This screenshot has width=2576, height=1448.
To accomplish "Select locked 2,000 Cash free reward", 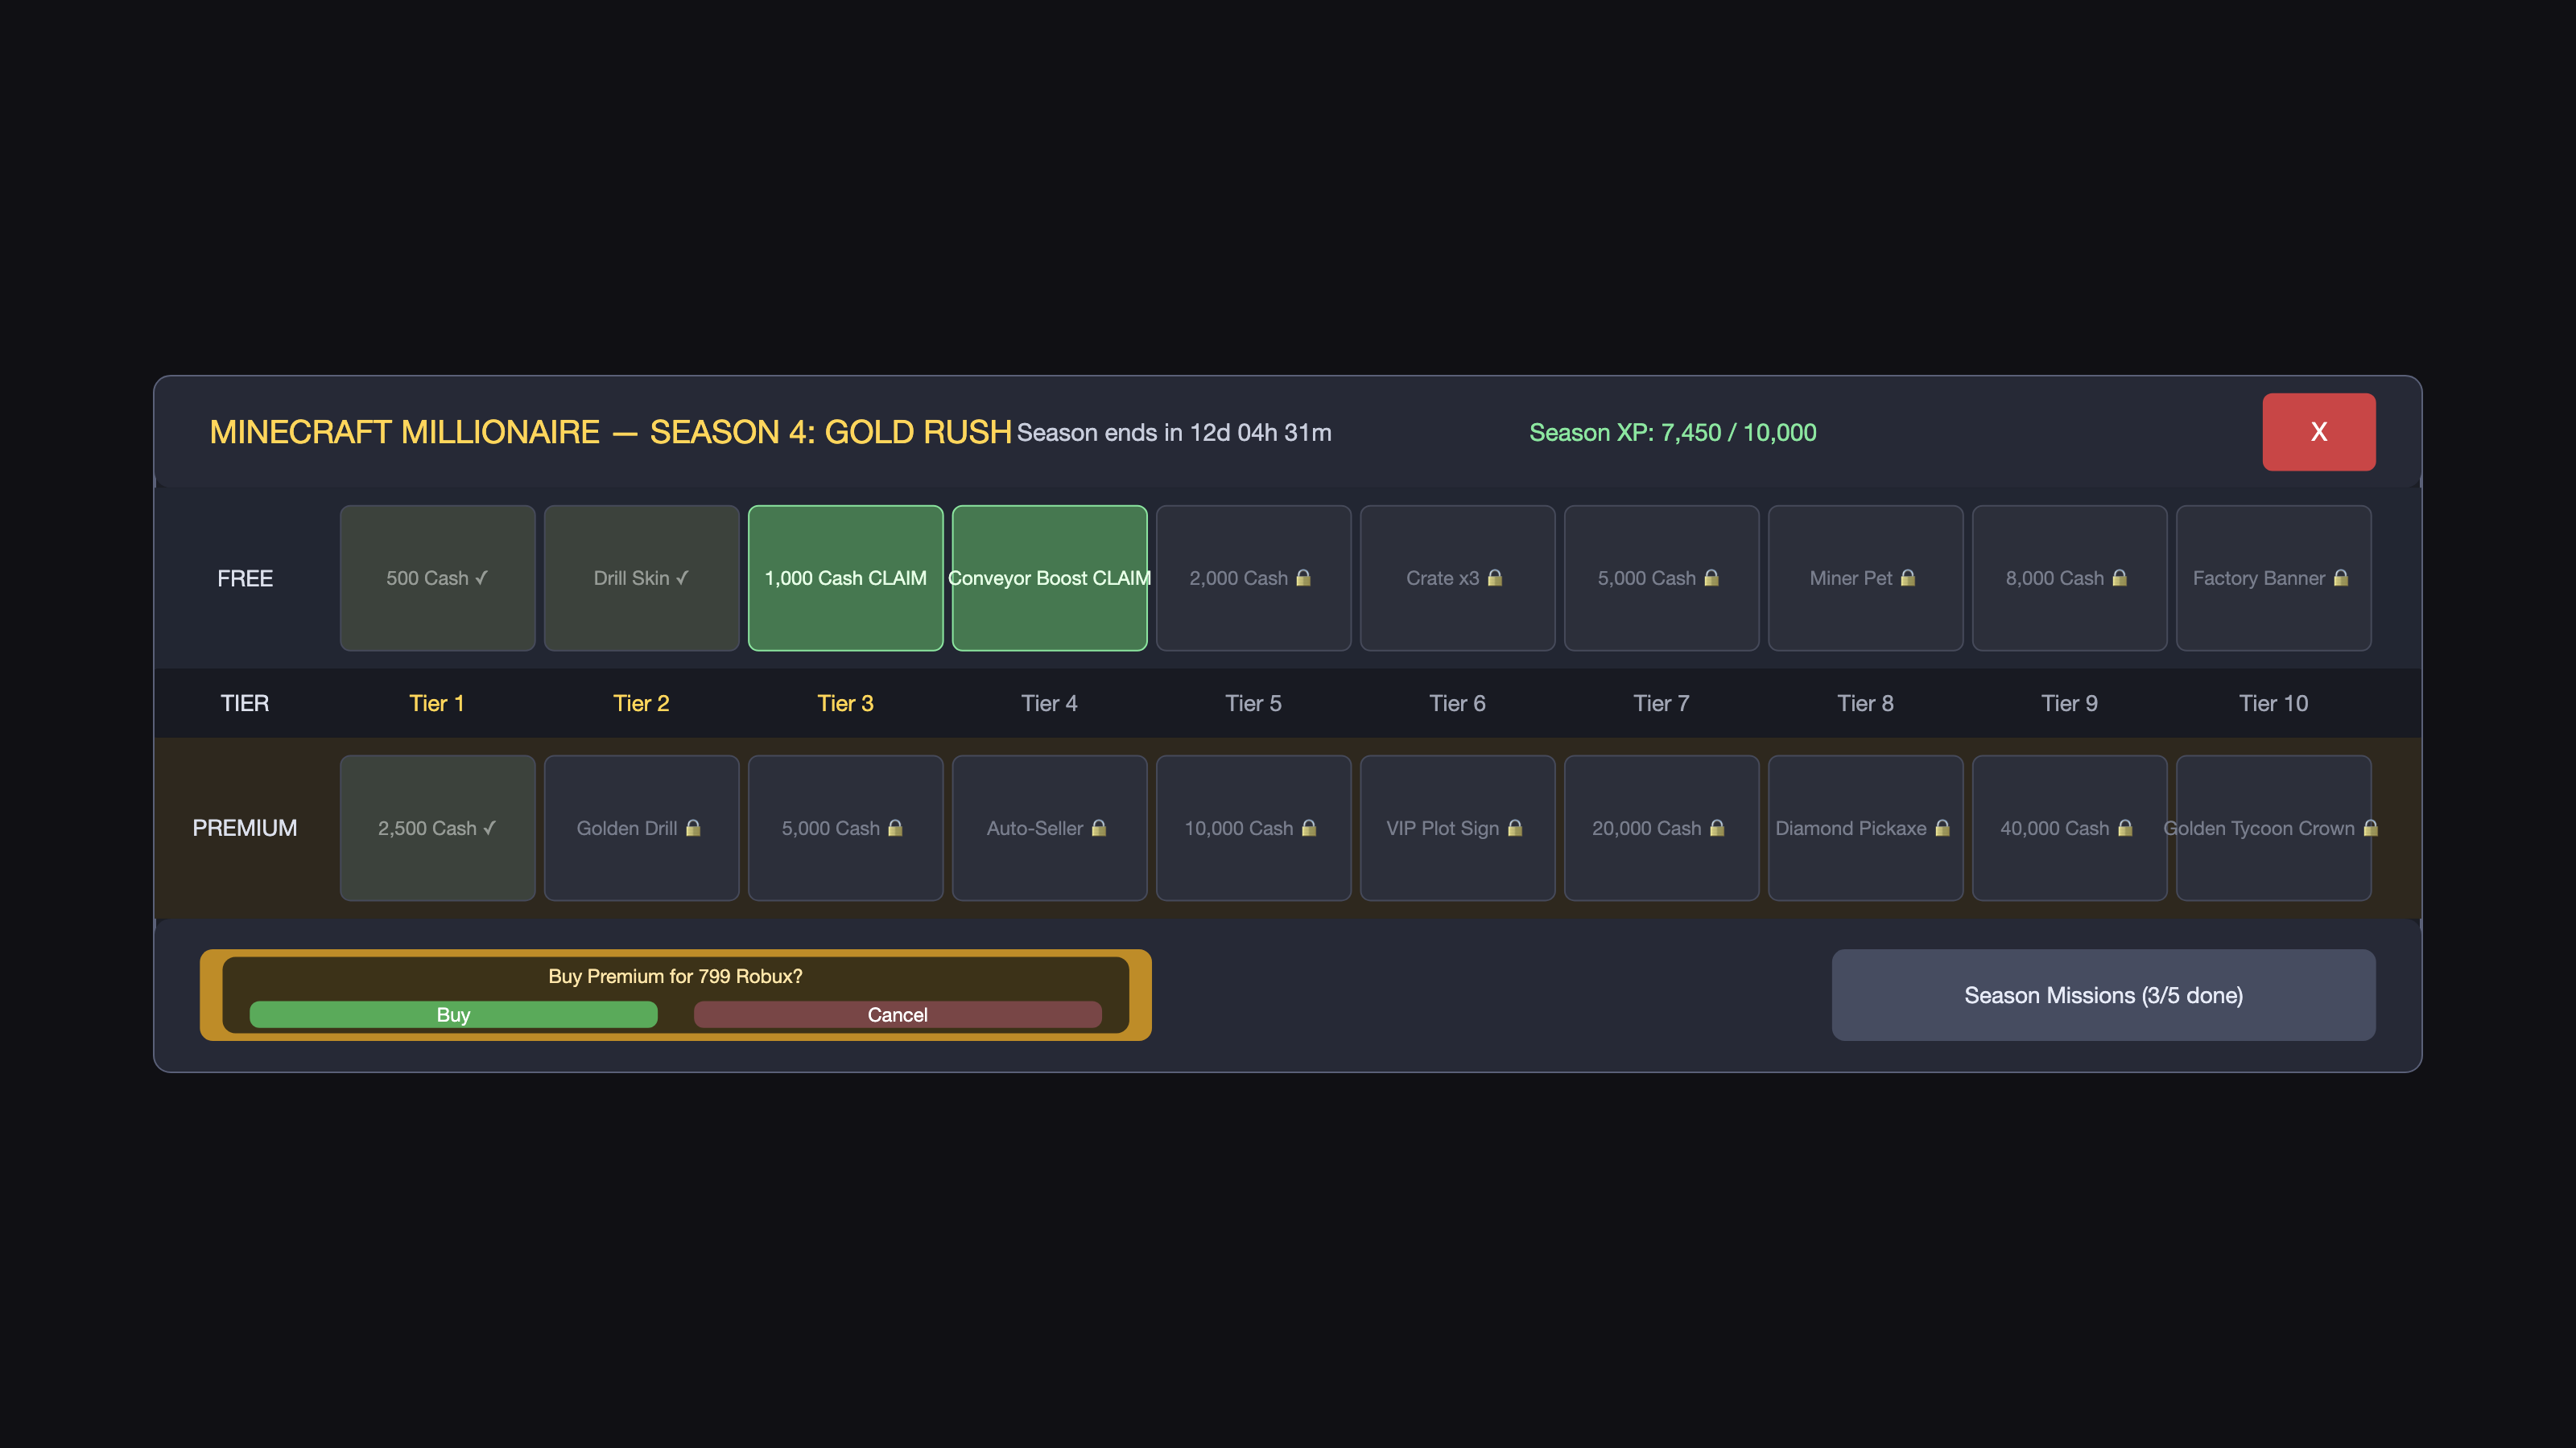I will pyautogui.click(x=1253, y=578).
